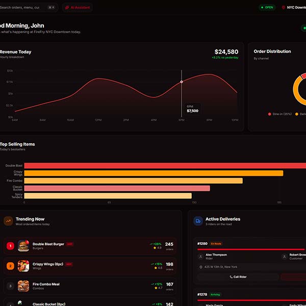
Task: Click the 4.8 star rating
Action: coord(158,268)
